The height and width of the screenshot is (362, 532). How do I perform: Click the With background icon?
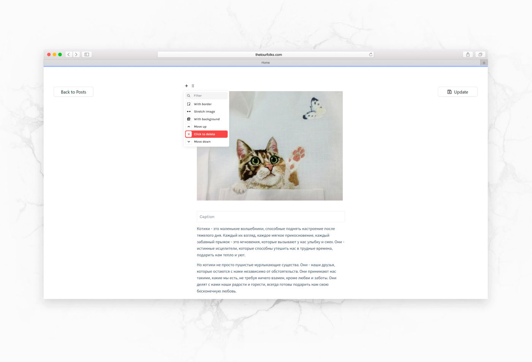189,119
